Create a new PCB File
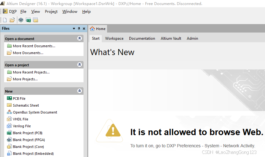The image size is (265, 157). pyautogui.click(x=19, y=99)
